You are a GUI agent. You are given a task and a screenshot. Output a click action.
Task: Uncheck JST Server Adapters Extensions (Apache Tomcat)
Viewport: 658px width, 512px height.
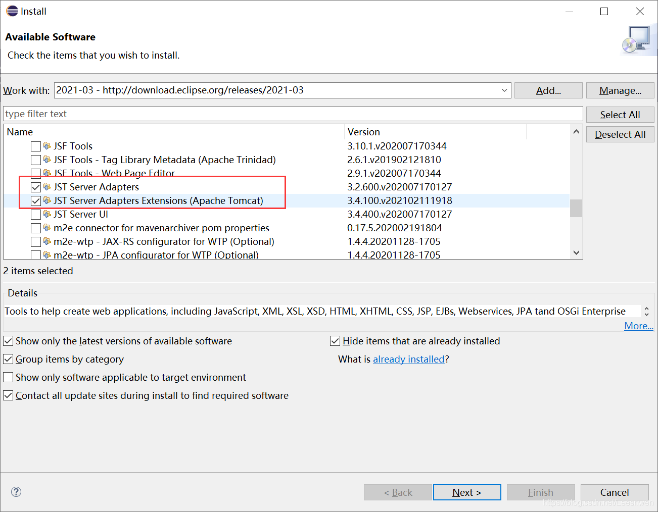coord(36,201)
